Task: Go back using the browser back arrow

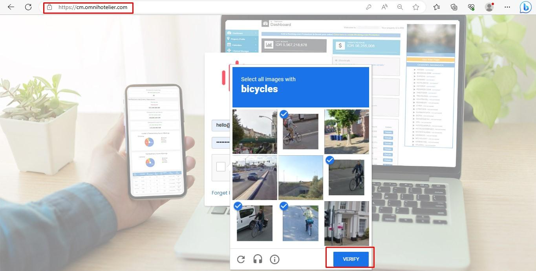Action: click(x=11, y=7)
